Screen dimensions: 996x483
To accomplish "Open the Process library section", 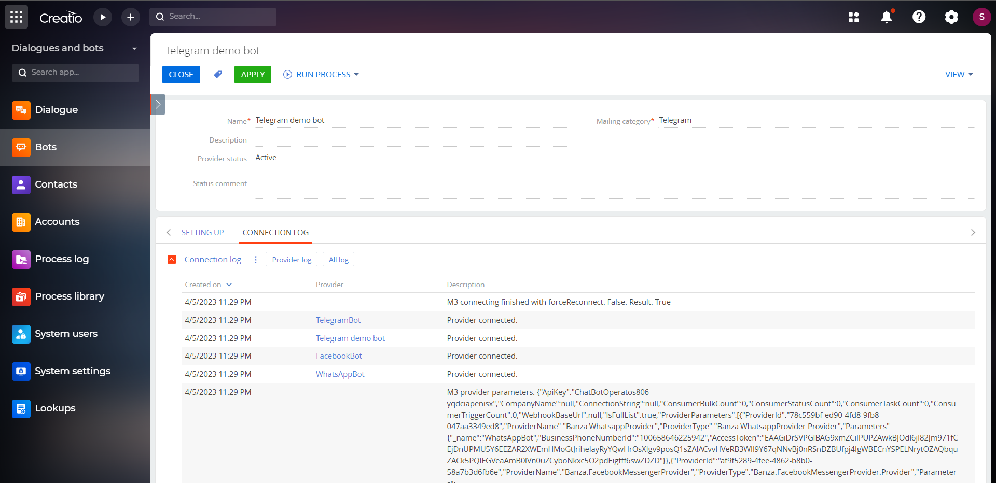I will coord(69,296).
